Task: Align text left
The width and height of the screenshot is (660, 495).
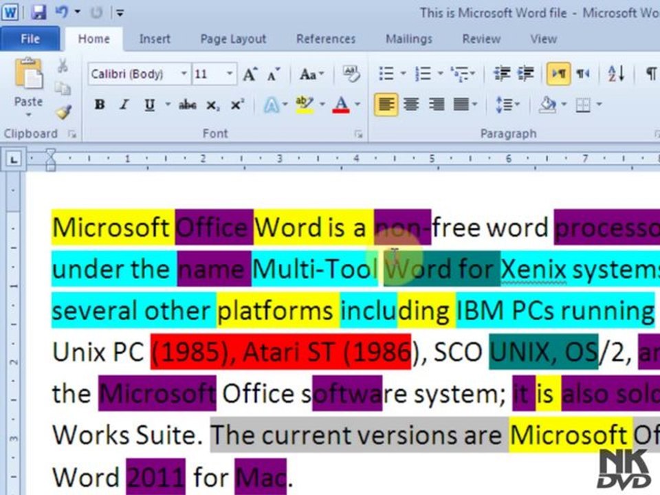Action: pos(386,104)
